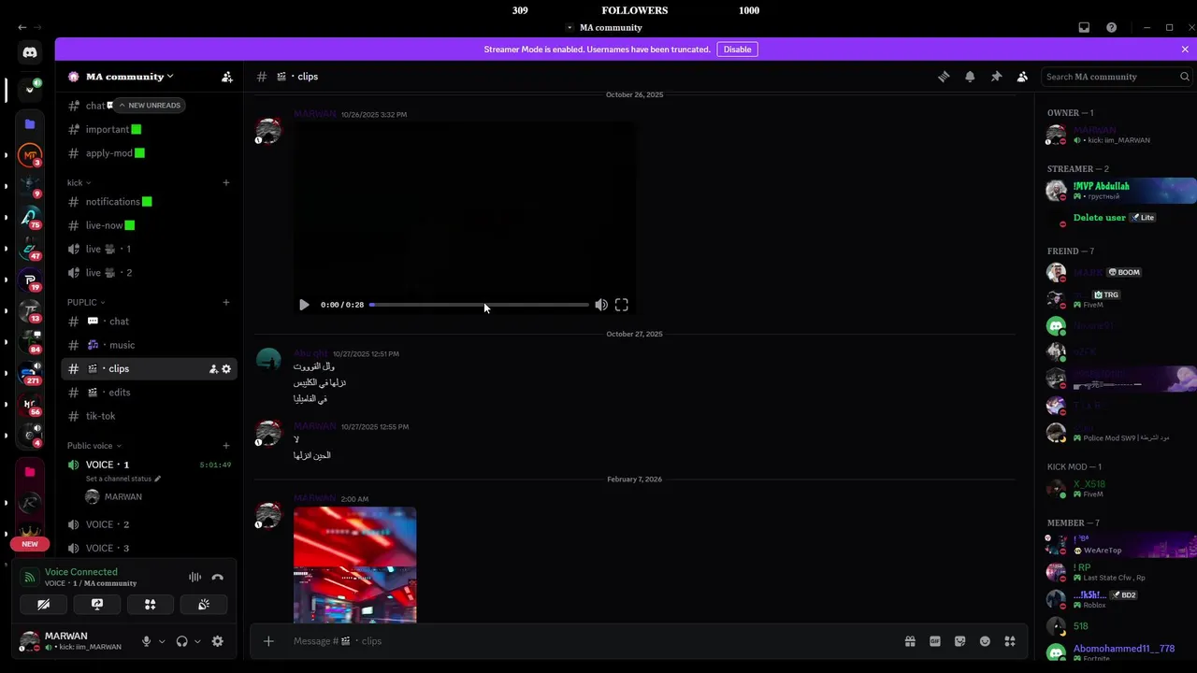1197x673 pixels.
Task: Create channel in Public voice category
Action: coord(226,446)
